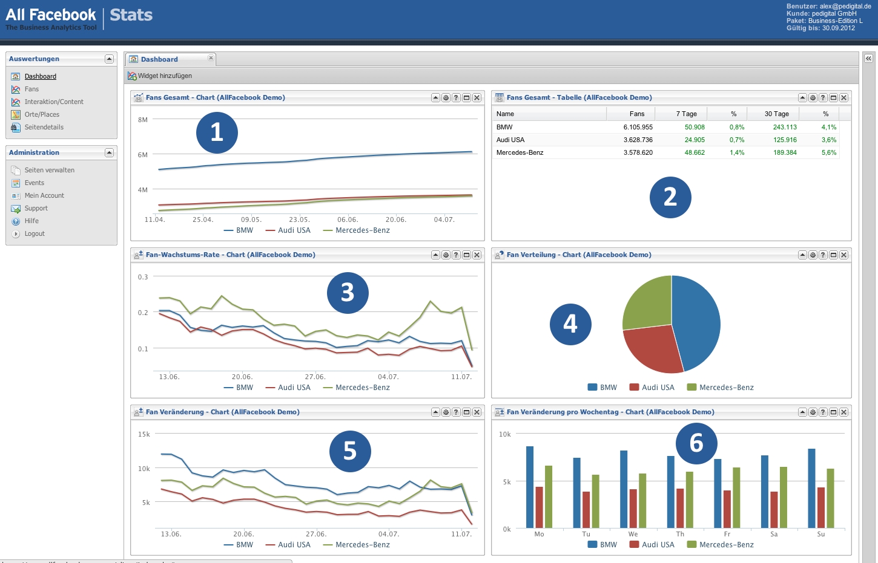Screen dimensions: 878x563
Task: Collapse the Fan Veränderung Chart widget
Action: 435,412
